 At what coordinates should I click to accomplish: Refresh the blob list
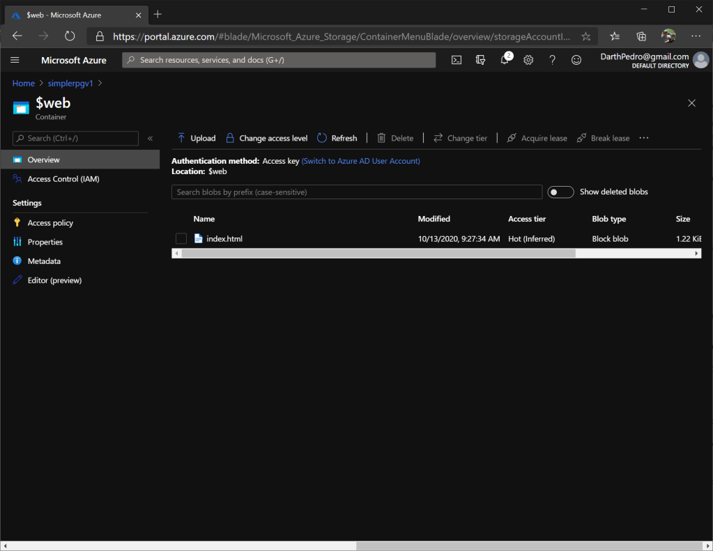click(x=337, y=138)
